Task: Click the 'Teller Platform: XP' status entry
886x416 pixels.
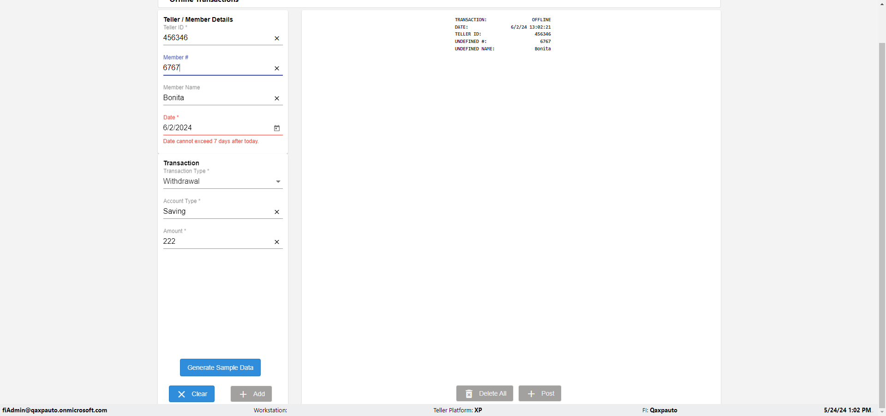Action: coord(458,410)
